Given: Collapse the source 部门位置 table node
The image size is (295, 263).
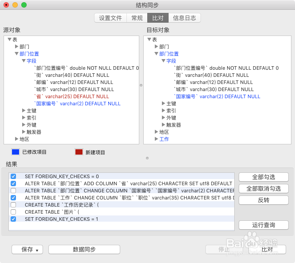Looking at the screenshot, I should [16, 54].
